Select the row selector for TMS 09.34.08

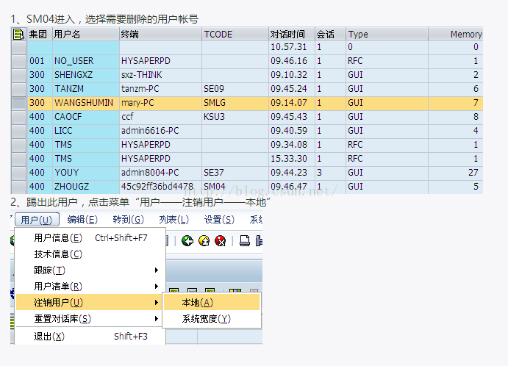18,145
